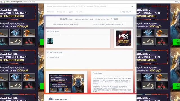Open the Создание конкурса menu item

tap(65, 12)
